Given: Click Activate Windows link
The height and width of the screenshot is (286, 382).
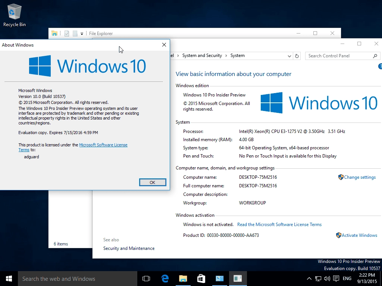Looking at the screenshot, I should tap(359, 235).
